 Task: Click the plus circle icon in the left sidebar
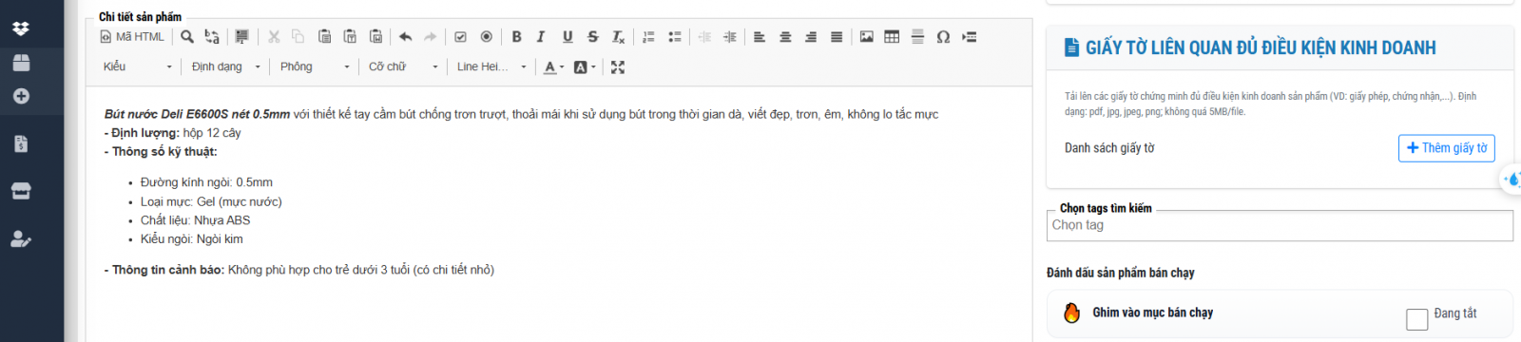click(x=21, y=96)
